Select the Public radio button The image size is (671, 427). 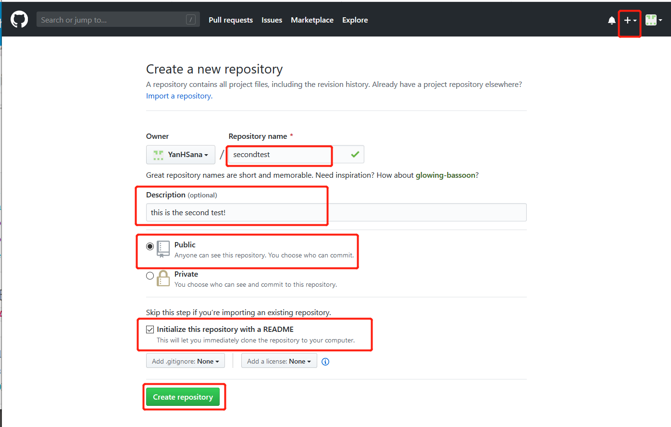click(150, 246)
